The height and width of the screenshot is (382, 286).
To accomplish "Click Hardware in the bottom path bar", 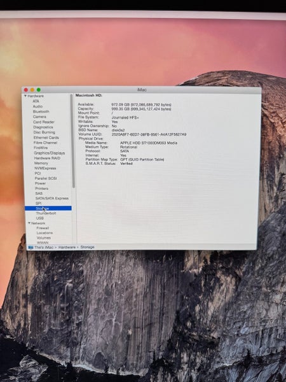I will 67,247.
